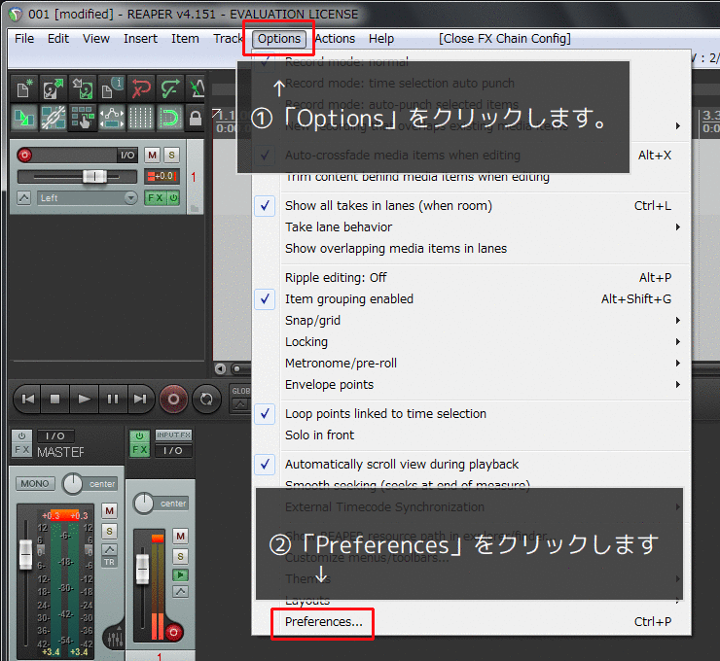Toggle the metronome icon in the toolbar
The width and height of the screenshot is (720, 661).
(x=196, y=89)
